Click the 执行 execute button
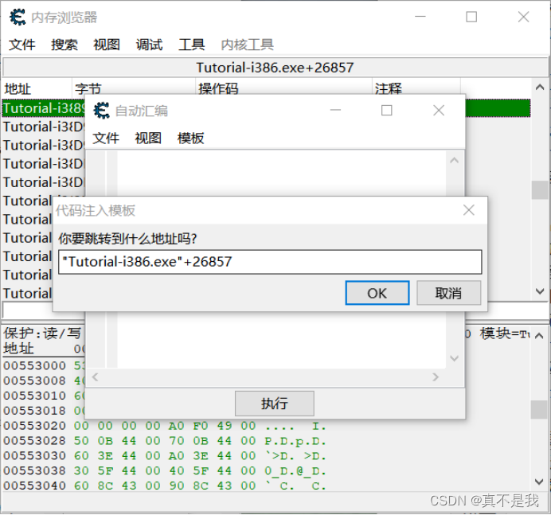551x515 pixels. [x=275, y=404]
